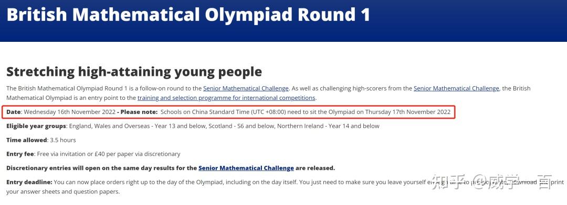Image resolution: width=567 pixels, height=205 pixels.
Task: Click the bold Entry deadline label
Action: coord(29,183)
